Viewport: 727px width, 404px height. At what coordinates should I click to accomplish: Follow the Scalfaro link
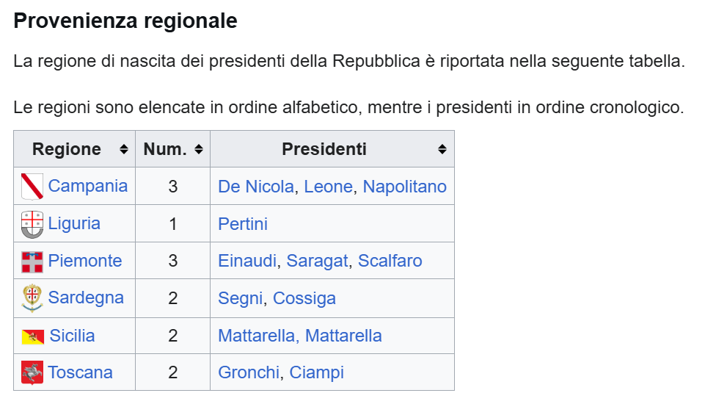(x=390, y=261)
